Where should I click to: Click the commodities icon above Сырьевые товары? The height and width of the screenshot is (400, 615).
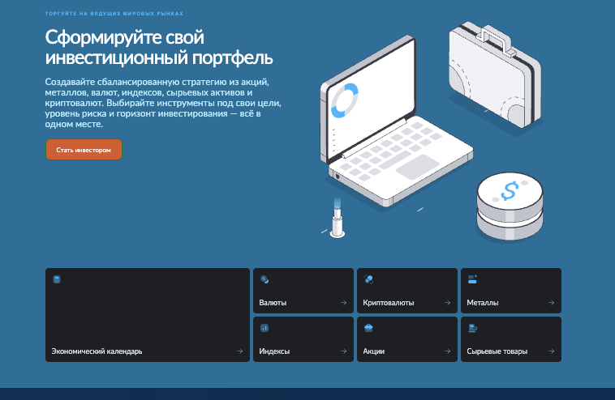point(472,328)
